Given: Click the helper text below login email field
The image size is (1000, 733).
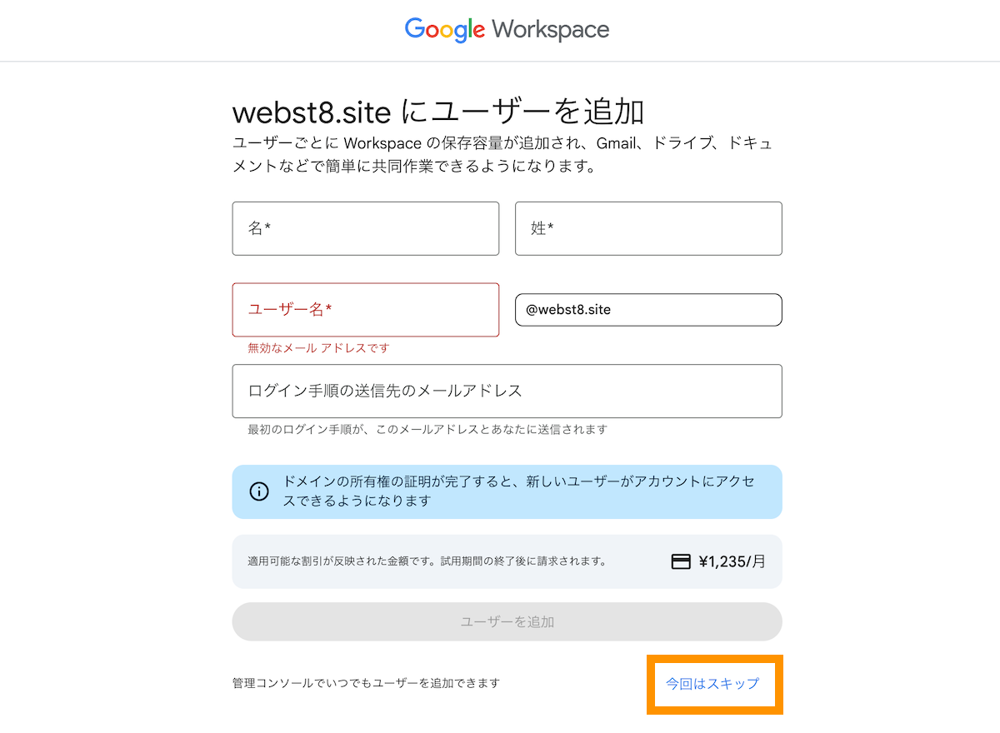Looking at the screenshot, I should pyautogui.click(x=427, y=430).
